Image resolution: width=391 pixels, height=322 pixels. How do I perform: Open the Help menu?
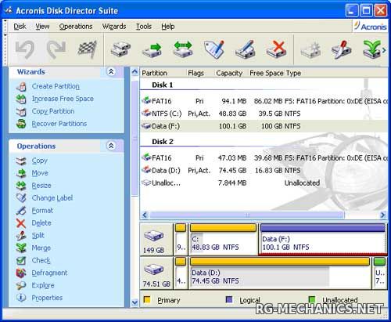(x=168, y=27)
